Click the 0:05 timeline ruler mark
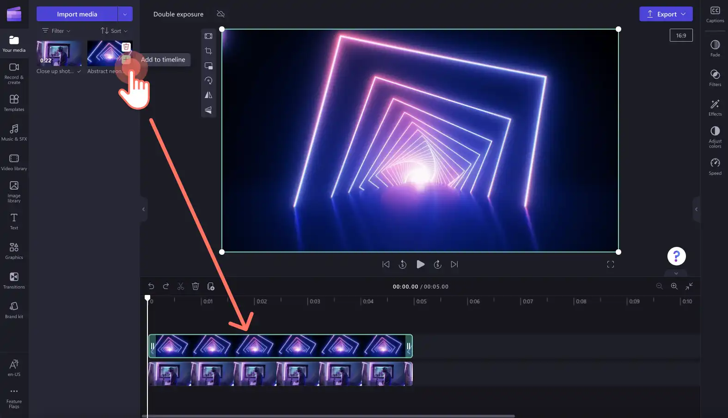 coord(421,301)
